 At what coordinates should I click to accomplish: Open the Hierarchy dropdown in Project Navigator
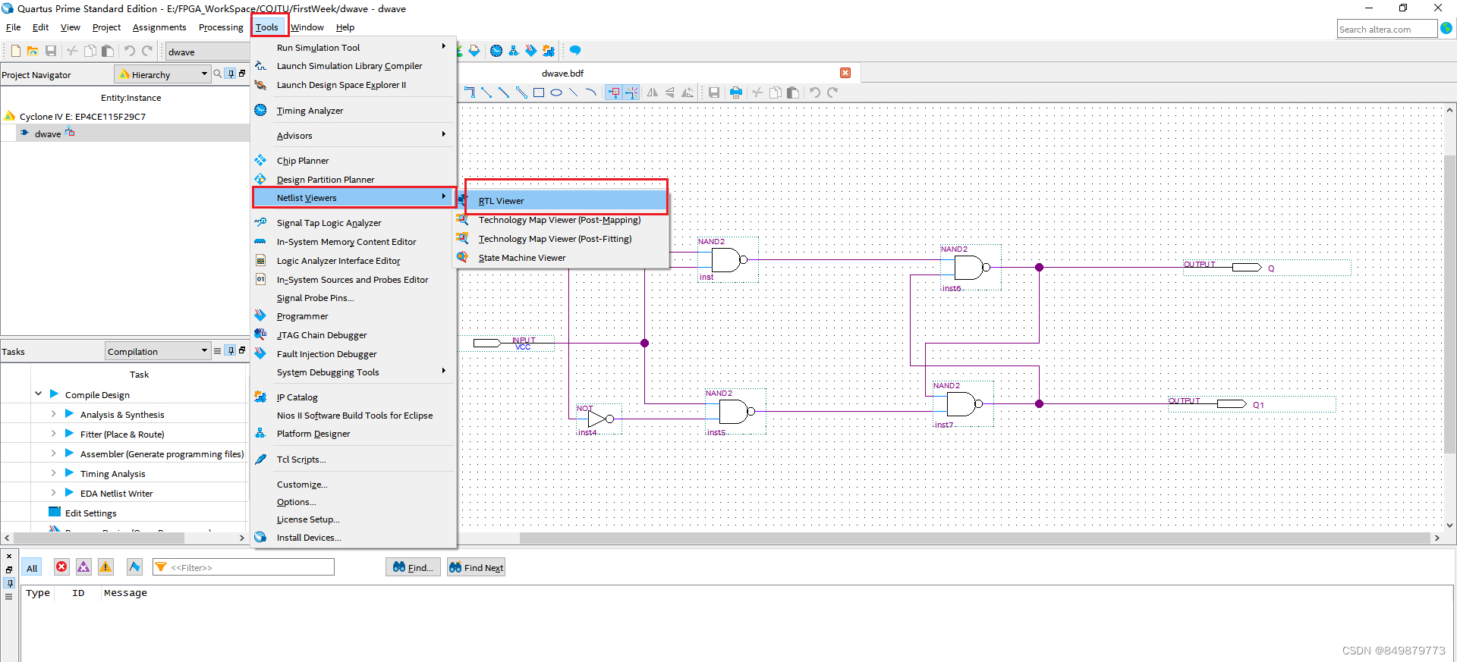click(162, 74)
